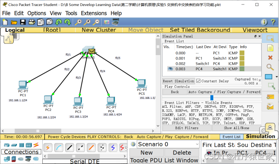This screenshot has width=279, height=164.
Task: Pick the automatic connection lightning icon
Action: click(48, 148)
